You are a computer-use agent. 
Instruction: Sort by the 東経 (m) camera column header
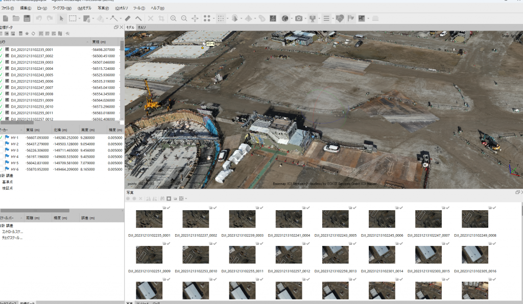point(104,42)
